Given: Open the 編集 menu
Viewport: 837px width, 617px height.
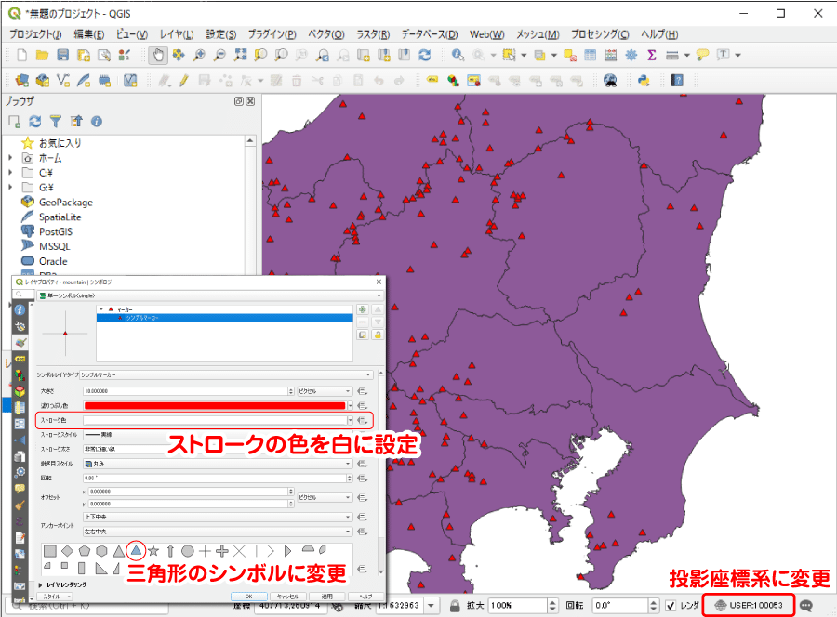Looking at the screenshot, I should click(x=88, y=34).
